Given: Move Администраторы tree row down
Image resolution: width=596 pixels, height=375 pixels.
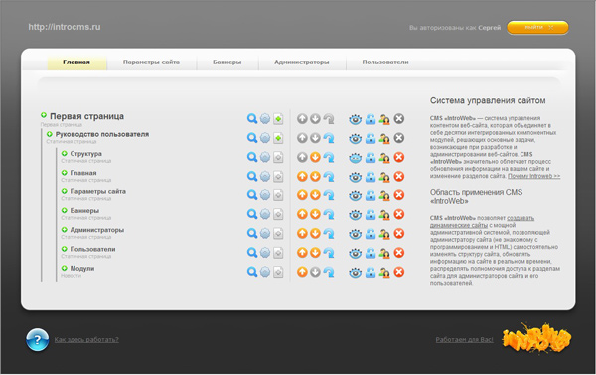Looking at the screenshot, I should pyautogui.click(x=315, y=233).
